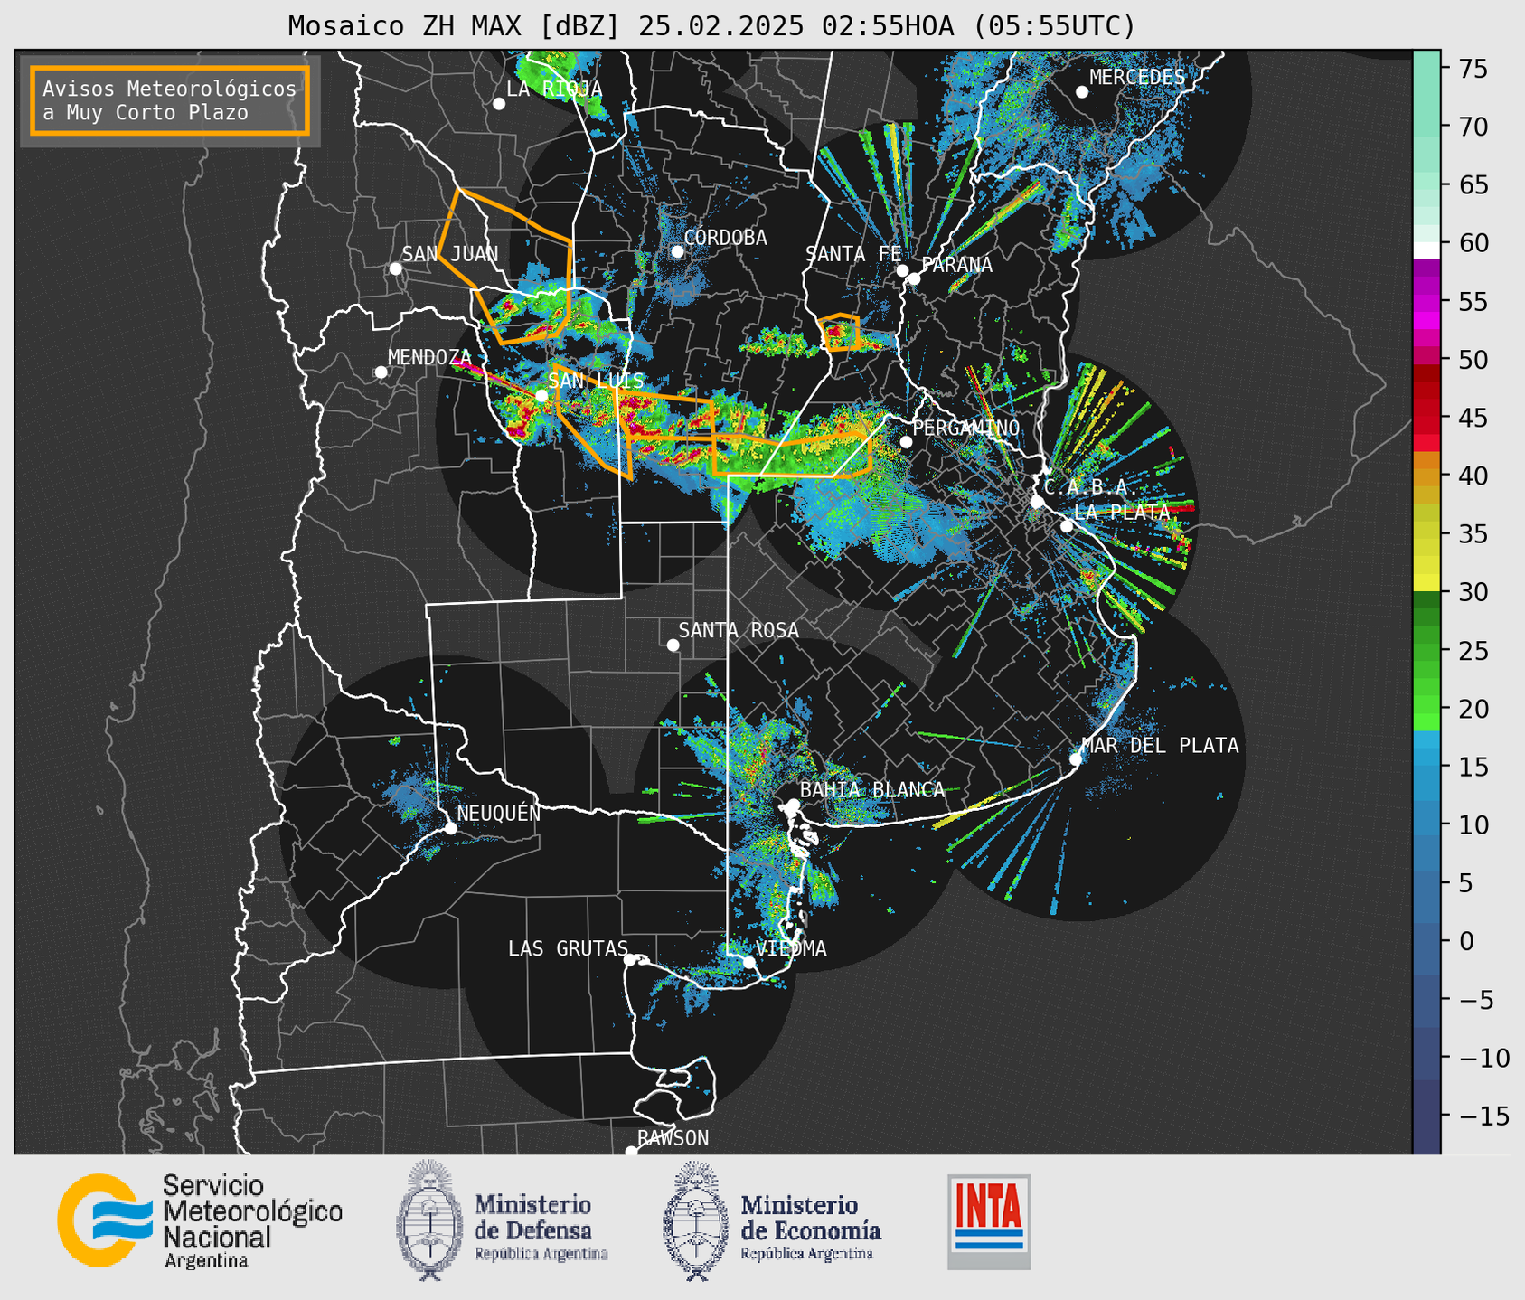Click the 30 dBZ colorbar tick label
The width and height of the screenshot is (1525, 1300).
pos(1473,592)
